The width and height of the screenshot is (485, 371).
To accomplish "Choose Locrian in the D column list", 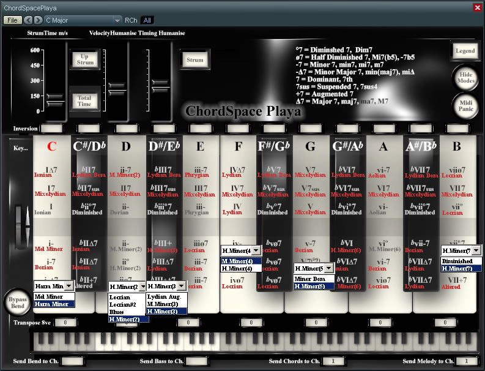I will point(127,297).
